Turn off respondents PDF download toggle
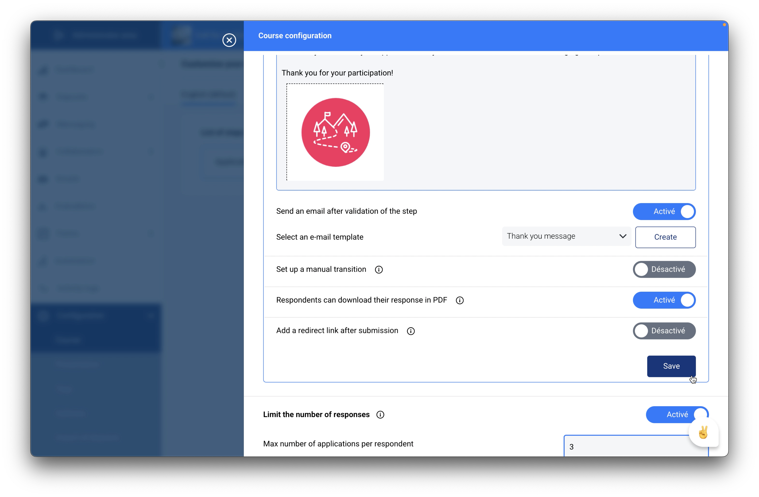759x497 pixels. (x=664, y=300)
